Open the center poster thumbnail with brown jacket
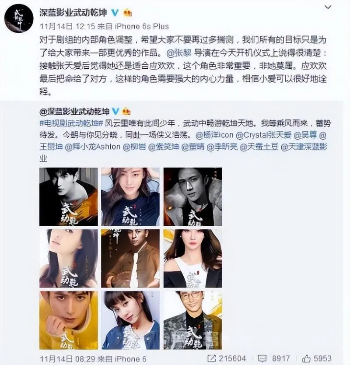The image size is (350, 365). (130, 259)
